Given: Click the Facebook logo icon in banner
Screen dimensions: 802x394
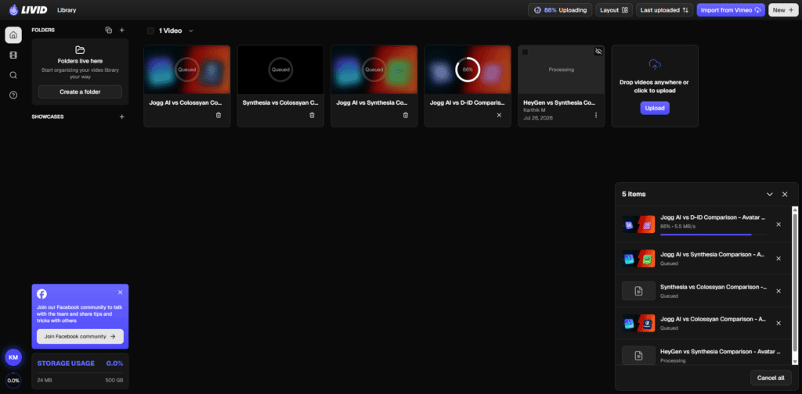Looking at the screenshot, I should coord(42,294).
